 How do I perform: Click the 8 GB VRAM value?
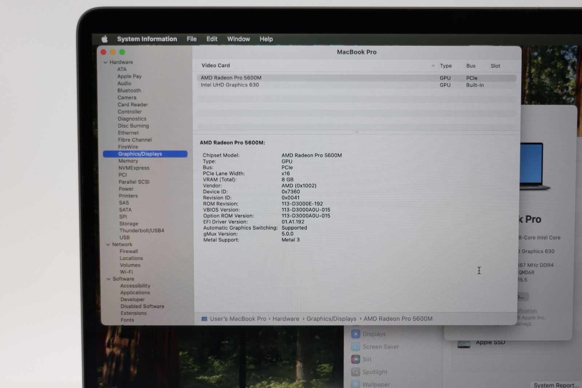(x=287, y=179)
